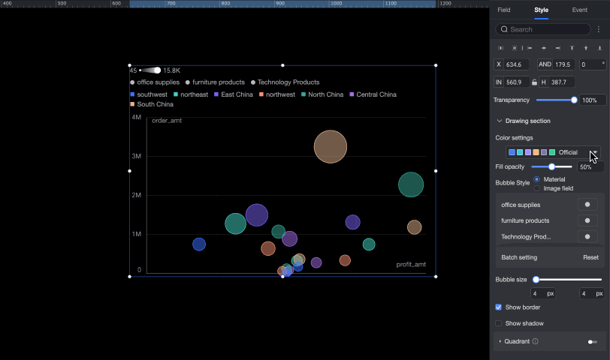610x360 pixels.
Task: Click the large green bubble near 2M
Action: (411, 184)
